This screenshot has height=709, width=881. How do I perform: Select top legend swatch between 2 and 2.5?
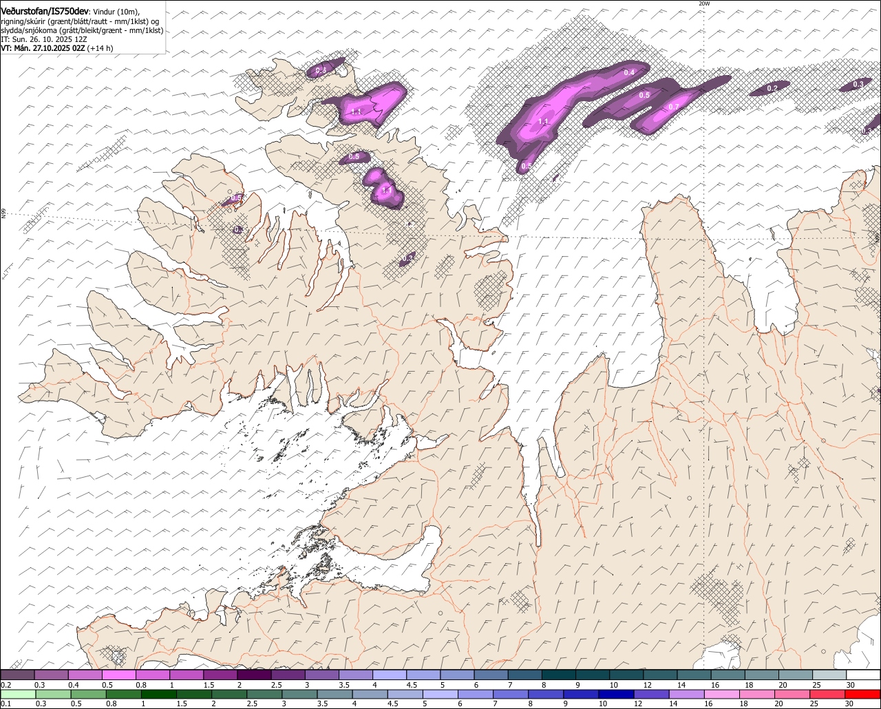tap(255, 675)
